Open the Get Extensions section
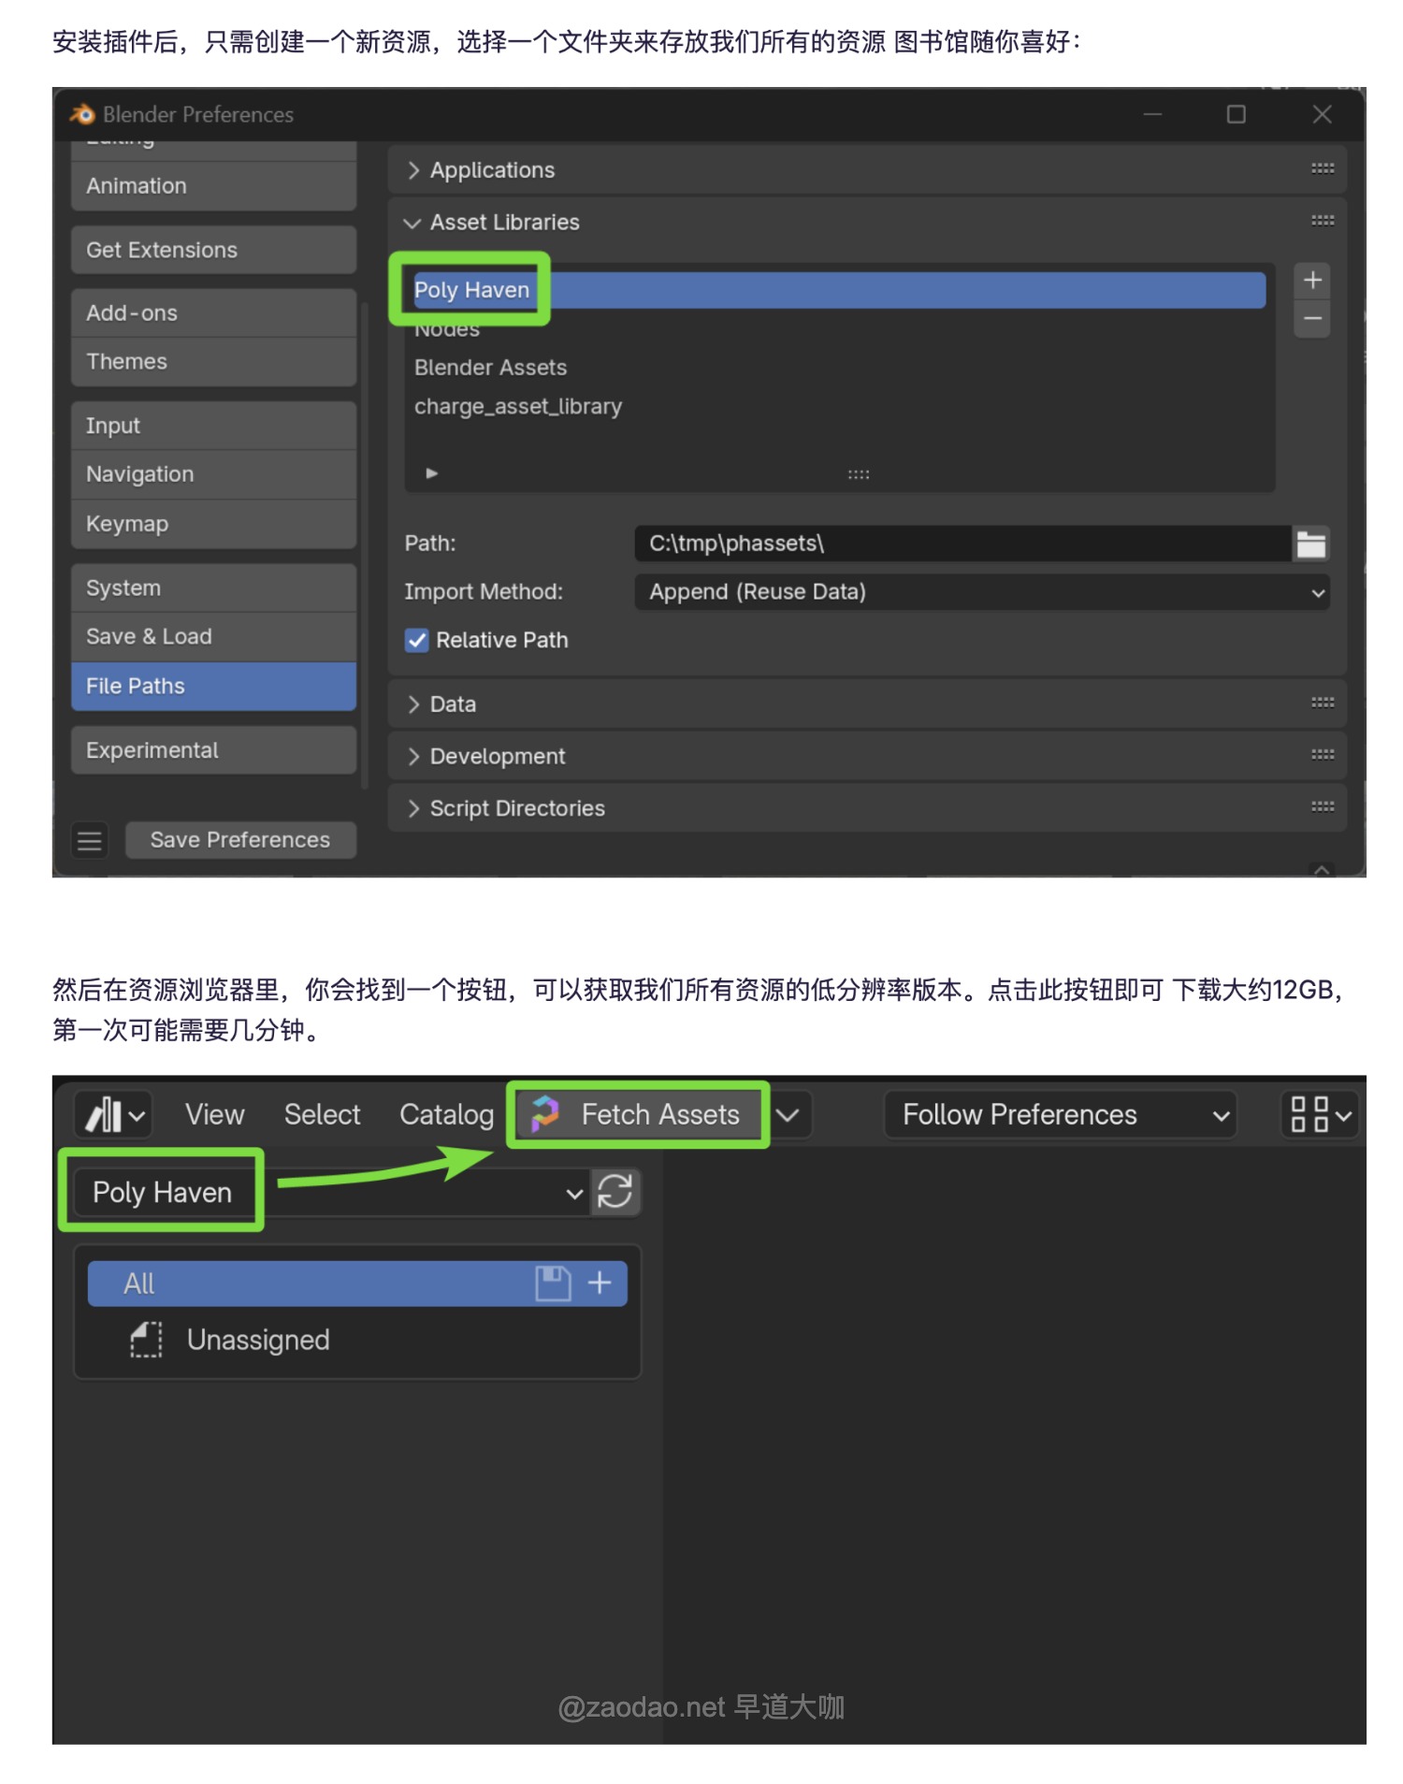 click(213, 250)
